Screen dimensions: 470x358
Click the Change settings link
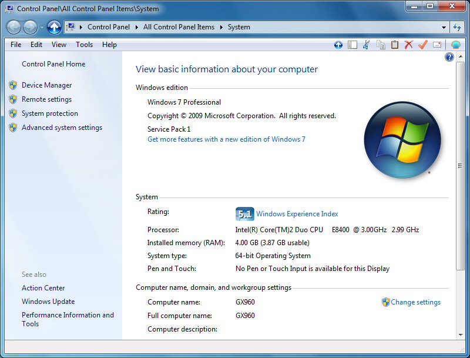tap(415, 302)
